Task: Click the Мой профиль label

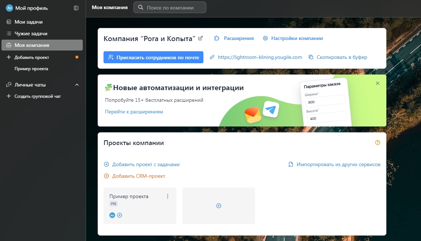Action: (x=31, y=8)
